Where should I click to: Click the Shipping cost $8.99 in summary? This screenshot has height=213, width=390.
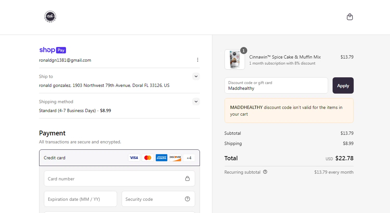coord(348,143)
